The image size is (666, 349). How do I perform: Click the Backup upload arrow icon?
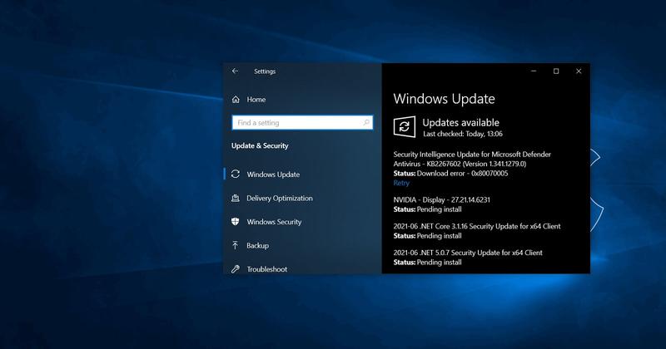[236, 245]
